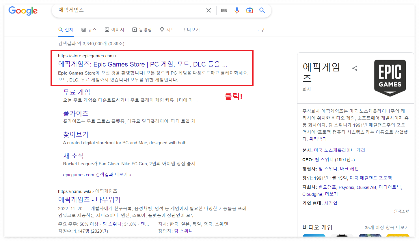Viewport: 419px width, 241px height.
Task: Select the 이미지 tab image icon
Action: 107,29
